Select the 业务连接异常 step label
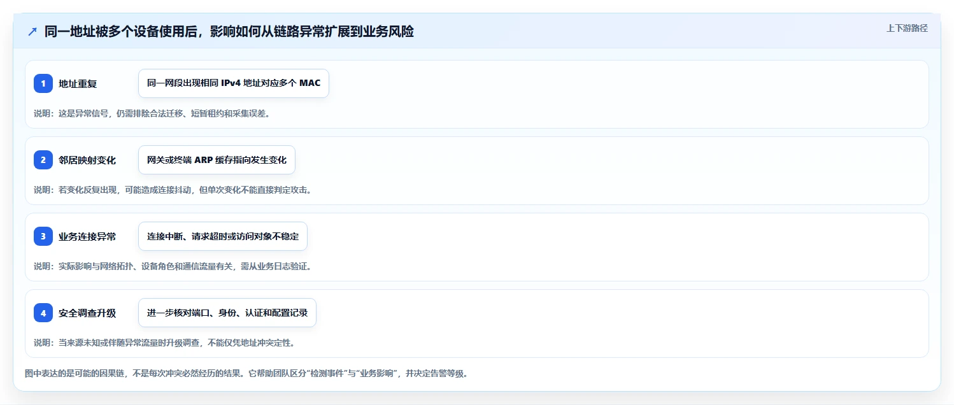The image size is (954, 405). click(87, 236)
